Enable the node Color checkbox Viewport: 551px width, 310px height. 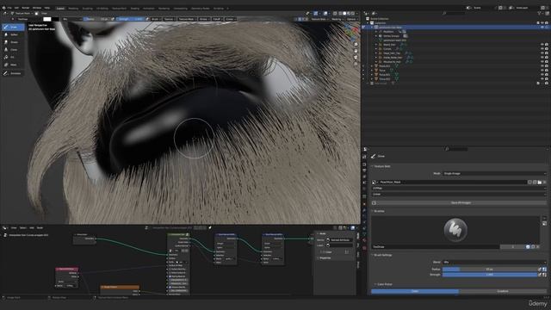coord(321,252)
